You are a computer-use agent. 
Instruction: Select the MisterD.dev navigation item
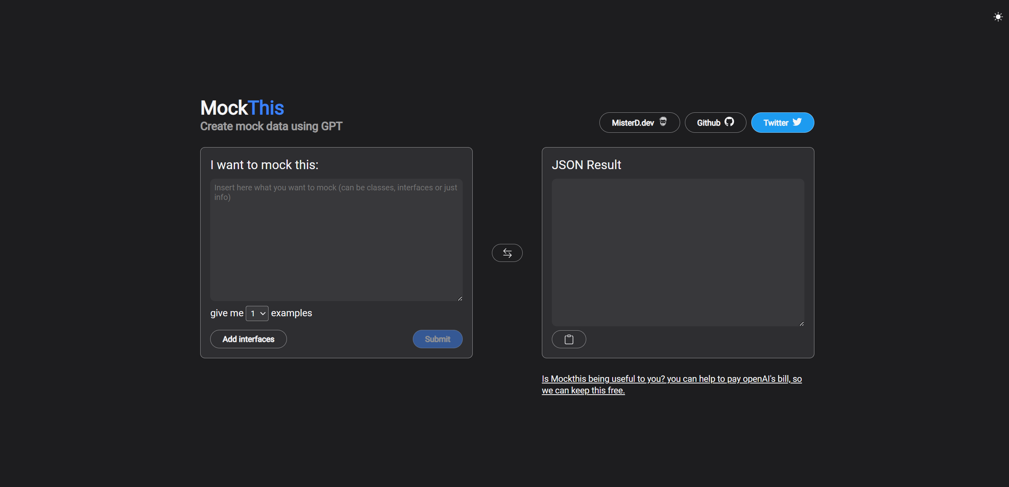[639, 122]
